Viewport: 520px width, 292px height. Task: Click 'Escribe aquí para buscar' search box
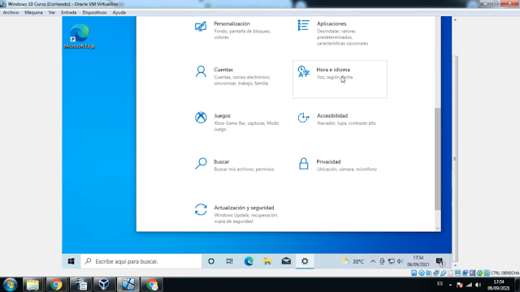coord(141,261)
